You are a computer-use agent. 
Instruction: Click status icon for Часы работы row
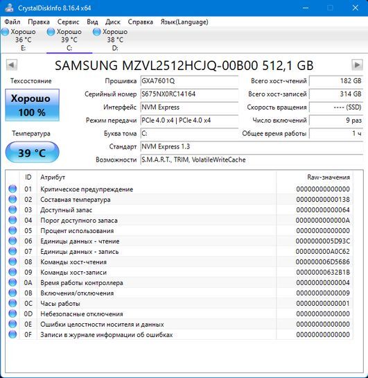[x=12, y=303]
